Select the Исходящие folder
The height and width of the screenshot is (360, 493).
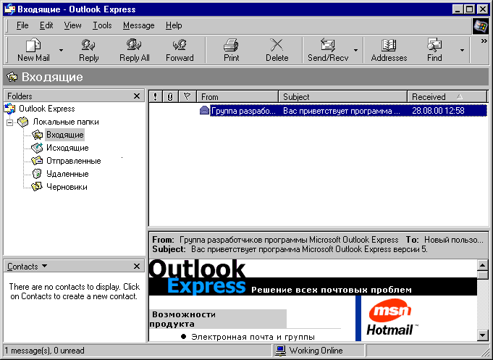click(67, 148)
